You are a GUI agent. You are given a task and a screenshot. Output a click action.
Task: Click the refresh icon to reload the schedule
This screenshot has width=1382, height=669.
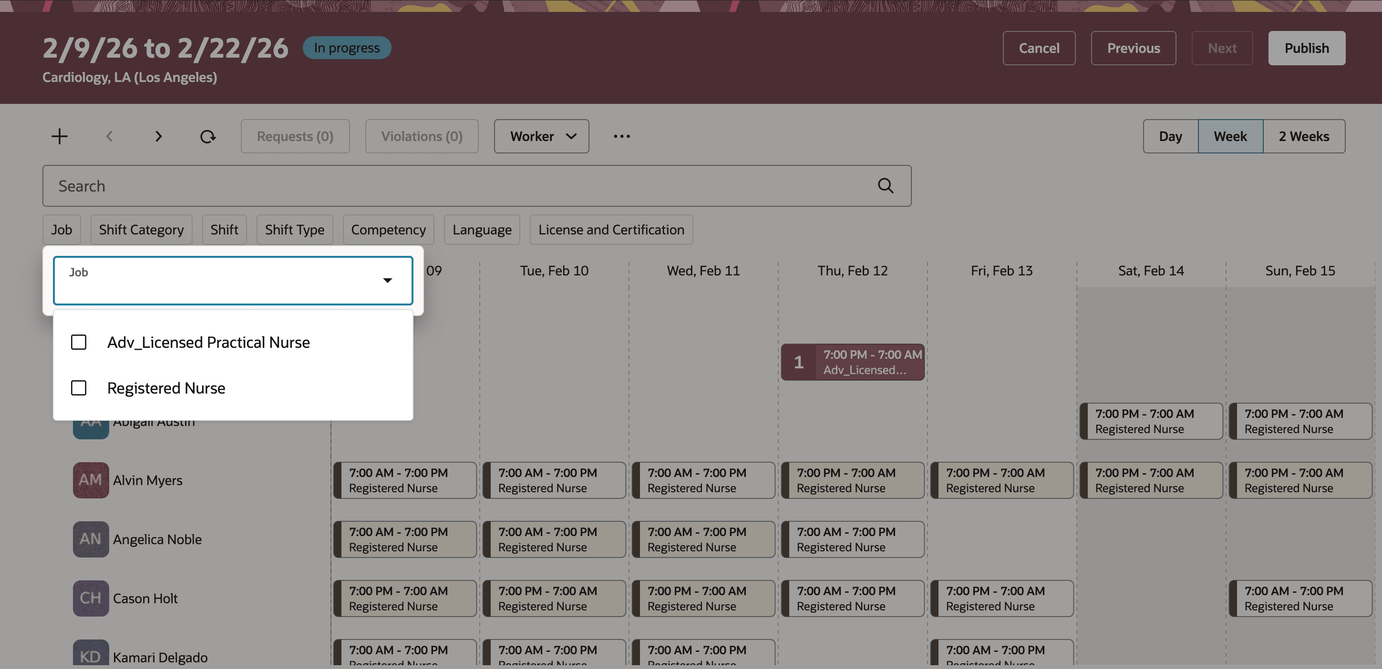pos(208,136)
